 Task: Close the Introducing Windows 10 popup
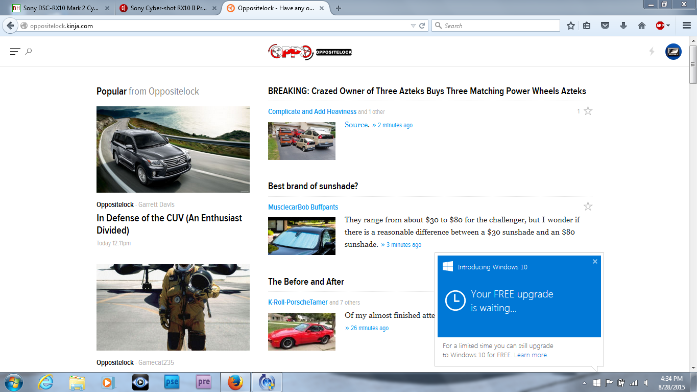click(595, 262)
